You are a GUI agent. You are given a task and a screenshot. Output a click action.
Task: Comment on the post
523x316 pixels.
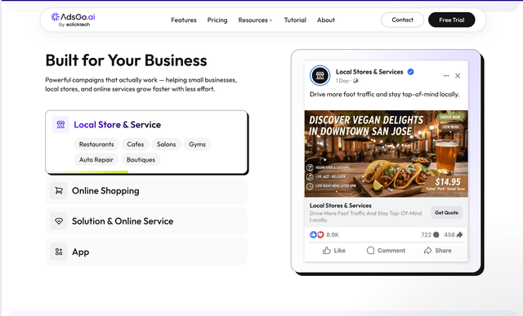coord(386,251)
